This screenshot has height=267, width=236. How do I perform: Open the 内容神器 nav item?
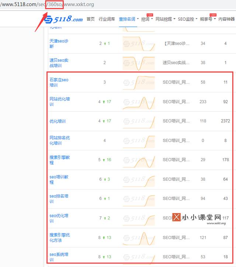coord(226,19)
